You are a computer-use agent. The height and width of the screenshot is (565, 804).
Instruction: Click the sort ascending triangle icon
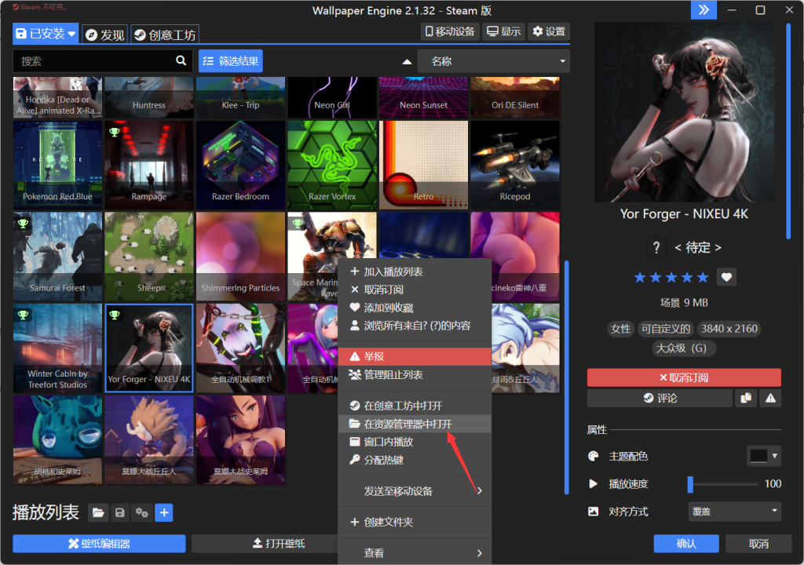[407, 61]
